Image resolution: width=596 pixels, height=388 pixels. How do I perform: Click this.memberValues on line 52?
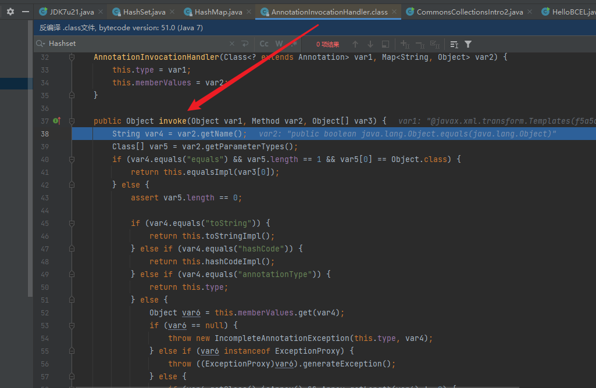point(254,312)
